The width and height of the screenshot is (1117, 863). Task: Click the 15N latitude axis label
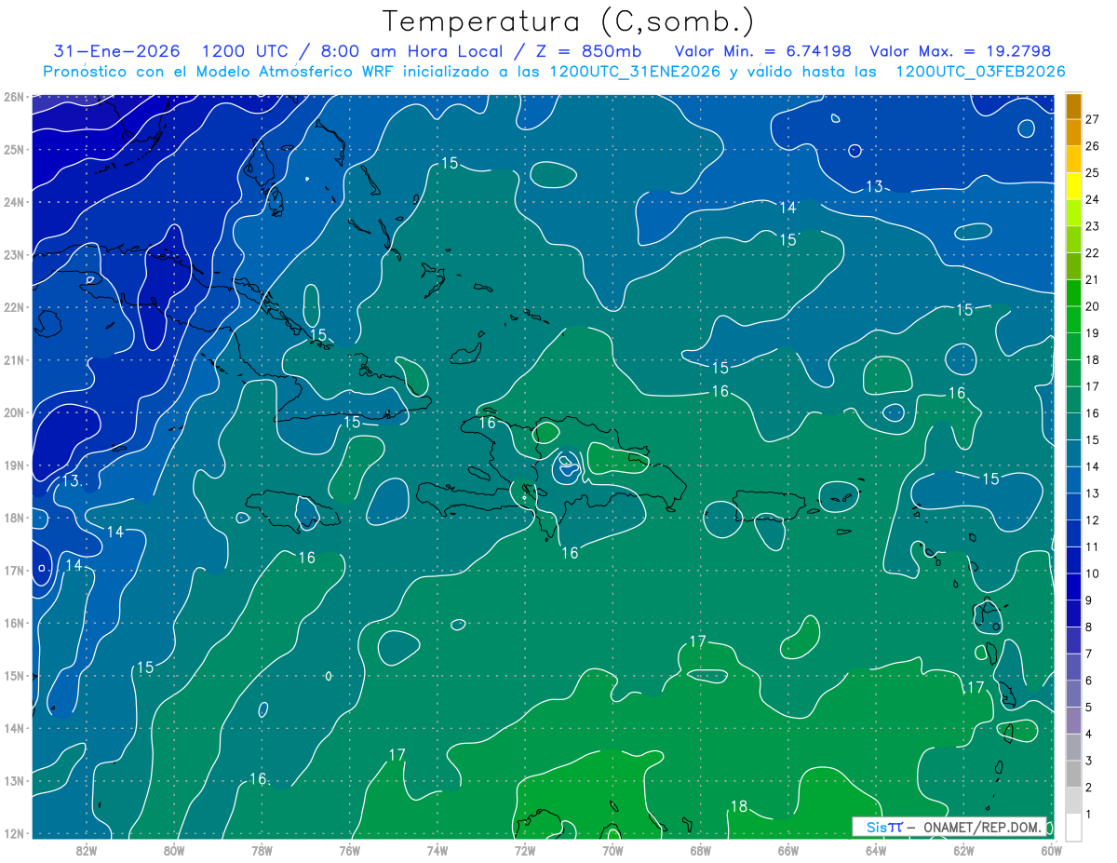[13, 675]
